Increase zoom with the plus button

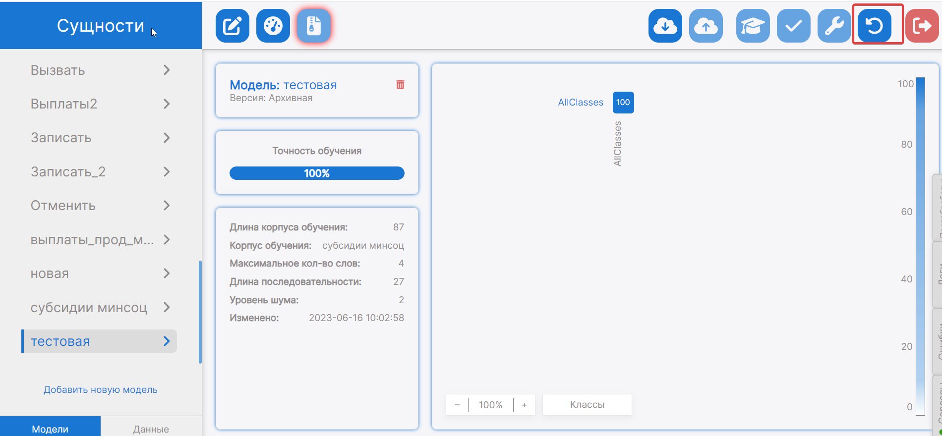pyautogui.click(x=524, y=405)
